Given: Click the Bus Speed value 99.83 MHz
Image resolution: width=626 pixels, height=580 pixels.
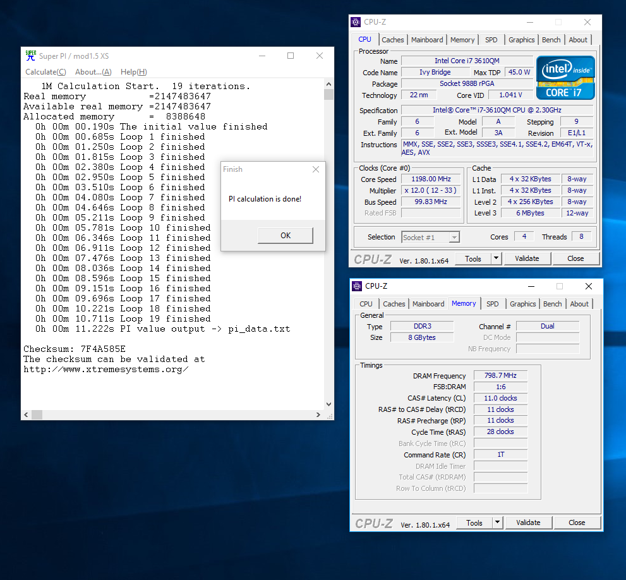Looking at the screenshot, I should (431, 202).
